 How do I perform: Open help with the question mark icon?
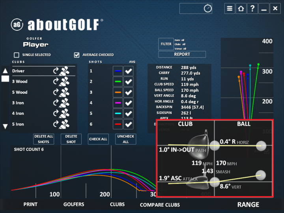pos(252,9)
